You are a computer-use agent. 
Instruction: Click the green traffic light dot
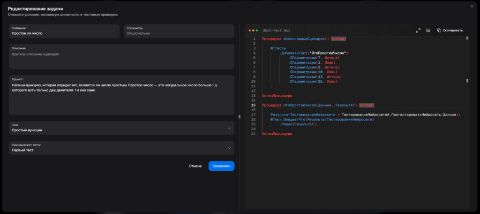[x=257, y=31]
